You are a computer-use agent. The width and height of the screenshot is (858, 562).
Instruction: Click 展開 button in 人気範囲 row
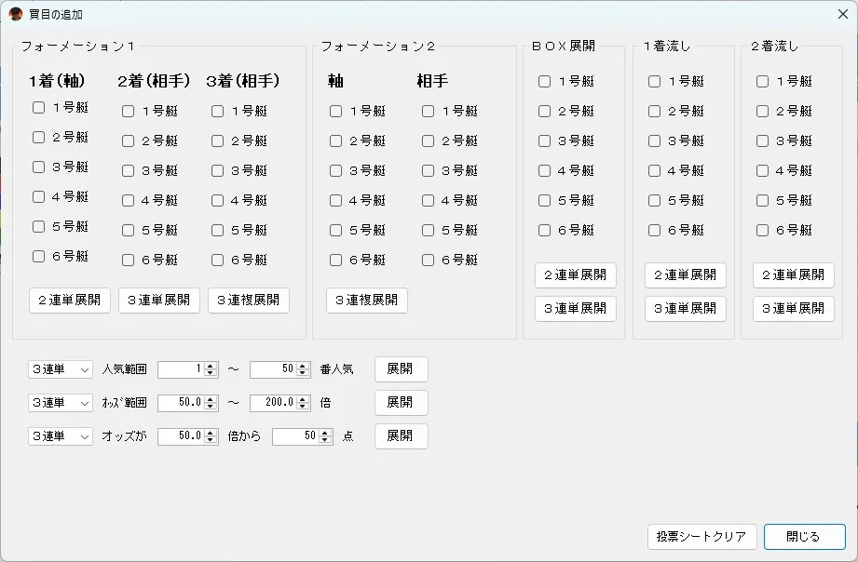point(402,369)
